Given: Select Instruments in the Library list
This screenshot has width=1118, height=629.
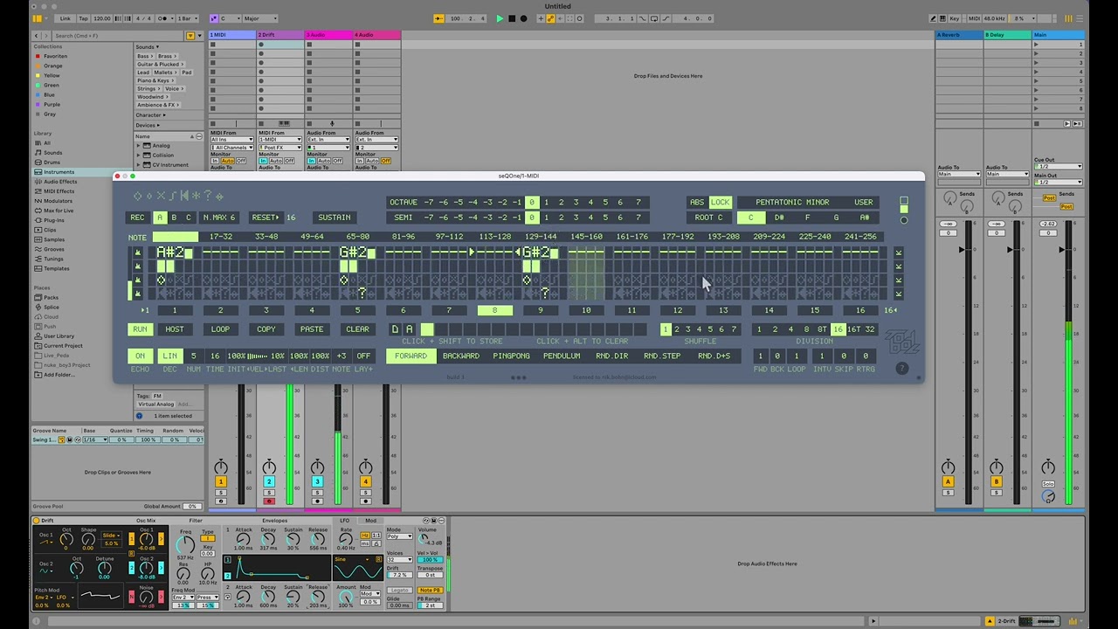Looking at the screenshot, I should click(59, 172).
